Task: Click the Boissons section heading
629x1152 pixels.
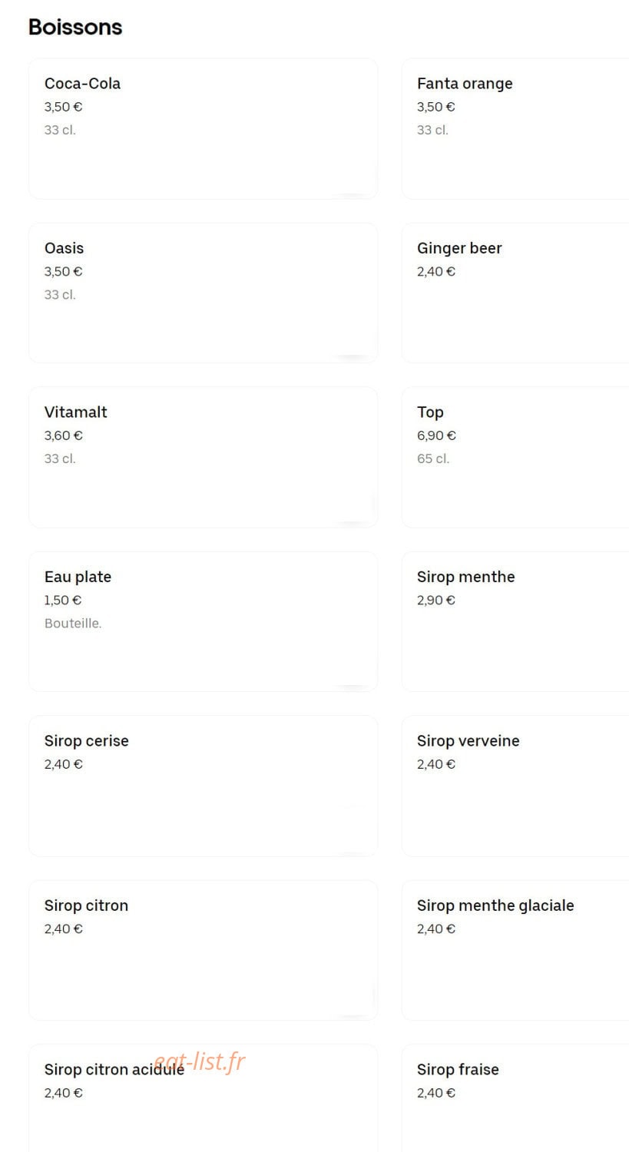Action: [75, 27]
